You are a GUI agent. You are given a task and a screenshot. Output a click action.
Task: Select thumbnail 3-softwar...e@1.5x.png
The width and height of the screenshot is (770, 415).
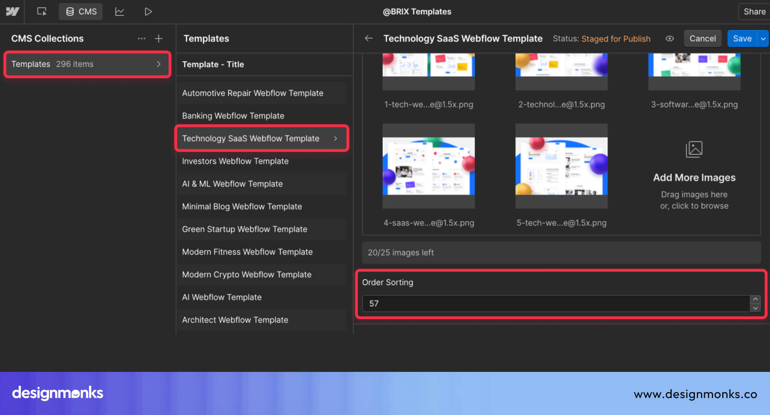tap(694, 72)
